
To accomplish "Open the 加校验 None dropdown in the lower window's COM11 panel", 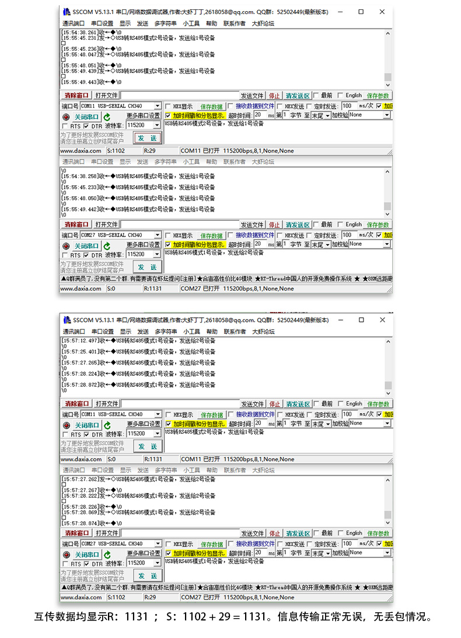I will [x=386, y=423].
